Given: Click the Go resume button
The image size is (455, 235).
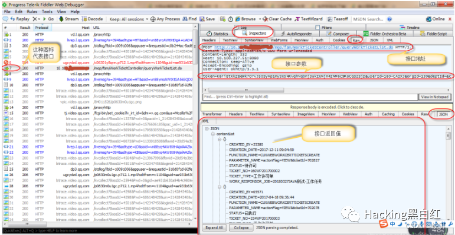Looking at the screenshot, I should pyautogui.click(x=48, y=19).
